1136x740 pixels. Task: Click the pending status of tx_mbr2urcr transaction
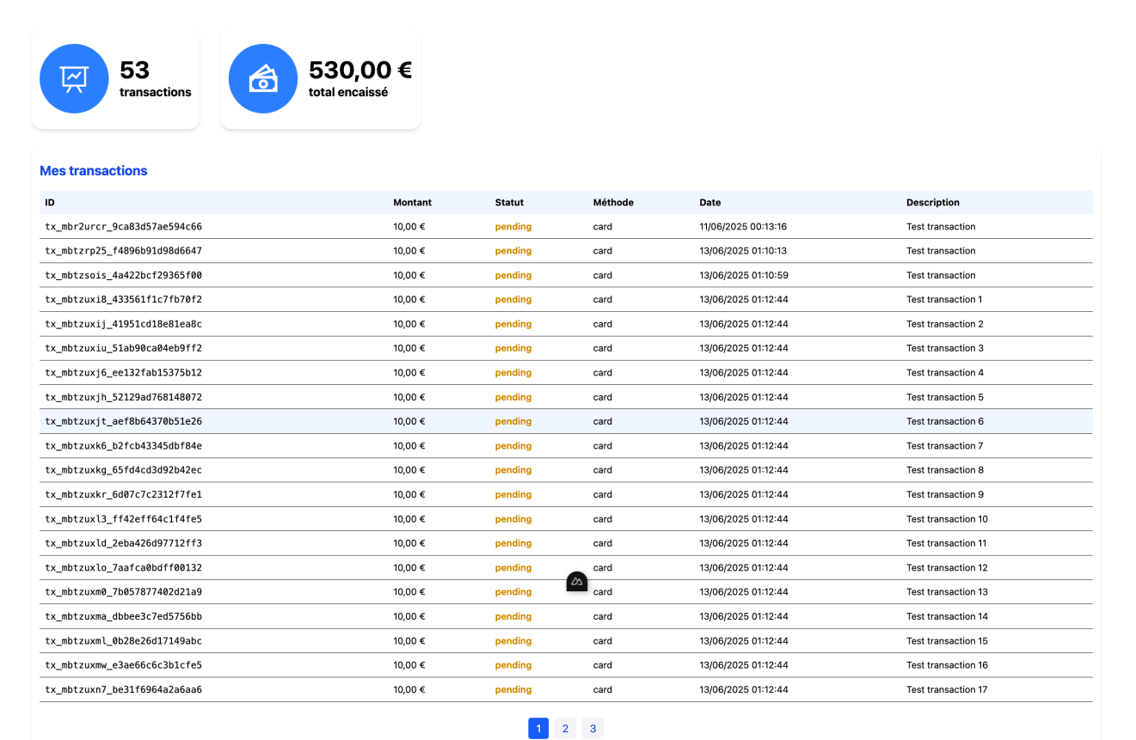coord(513,226)
